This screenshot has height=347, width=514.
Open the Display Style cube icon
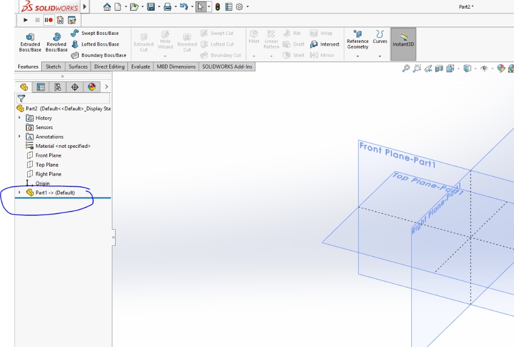coord(467,68)
